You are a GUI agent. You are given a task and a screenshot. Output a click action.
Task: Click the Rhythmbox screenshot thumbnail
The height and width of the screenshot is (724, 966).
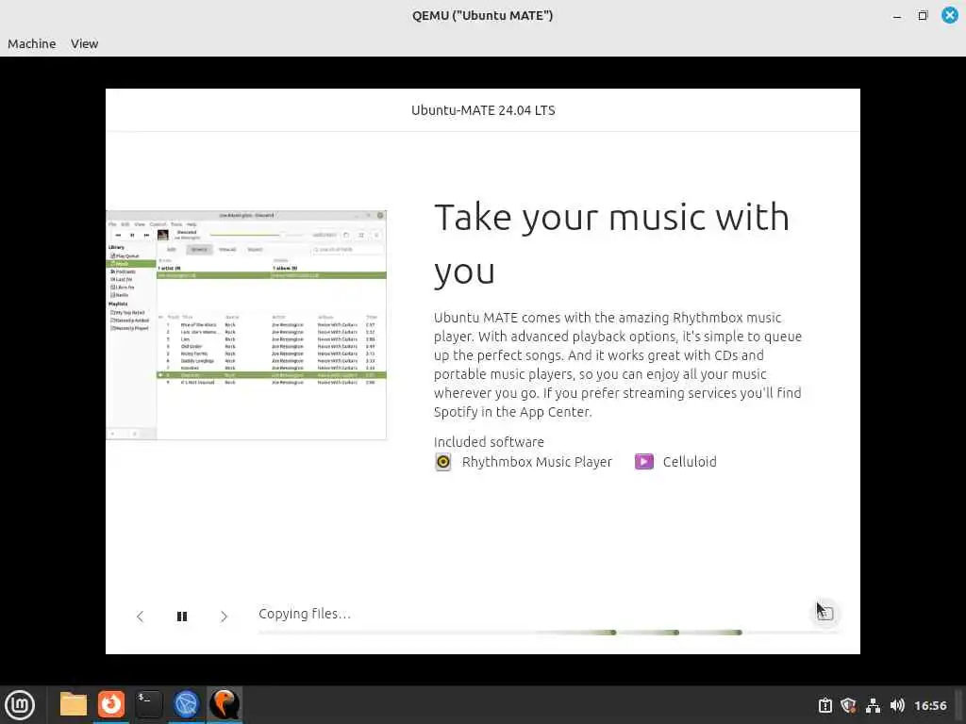click(x=246, y=325)
